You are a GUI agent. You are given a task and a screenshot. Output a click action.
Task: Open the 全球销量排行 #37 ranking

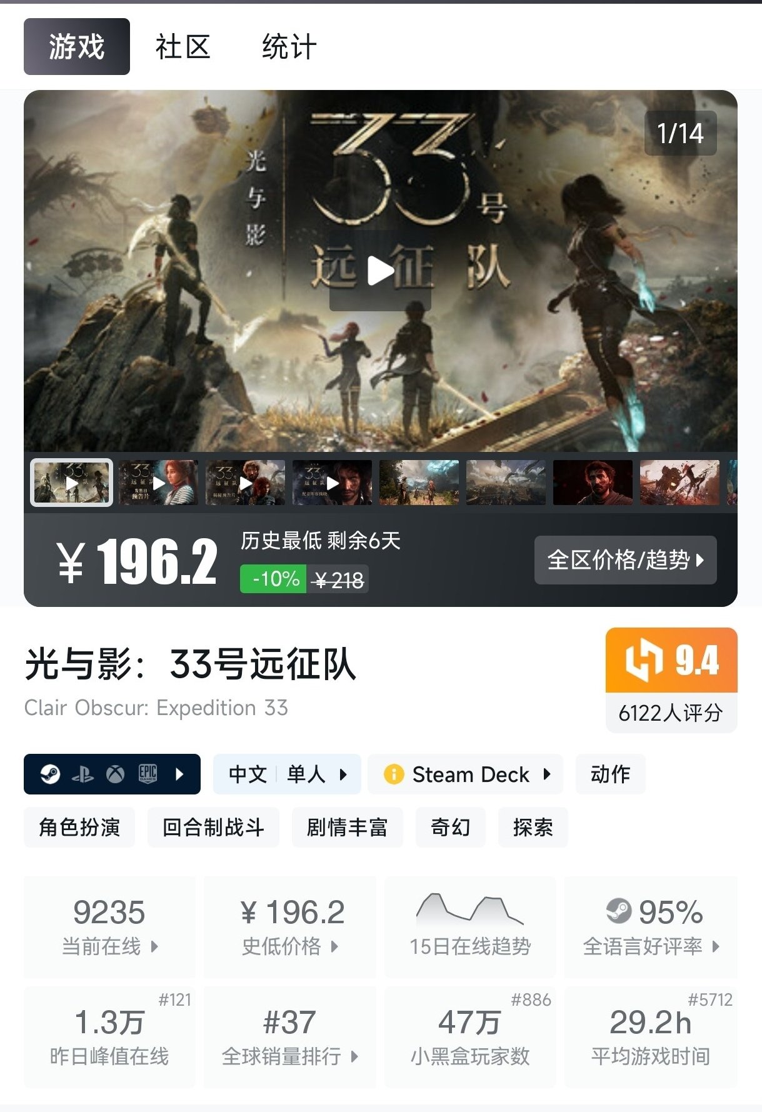289,1038
